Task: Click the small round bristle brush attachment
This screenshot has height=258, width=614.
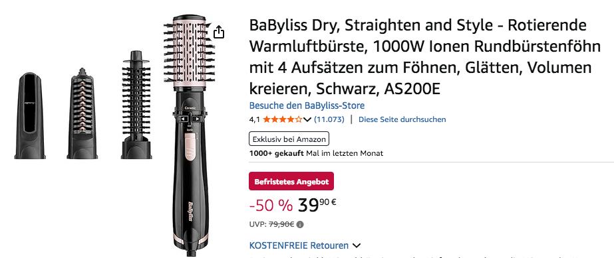Action: 136,105
